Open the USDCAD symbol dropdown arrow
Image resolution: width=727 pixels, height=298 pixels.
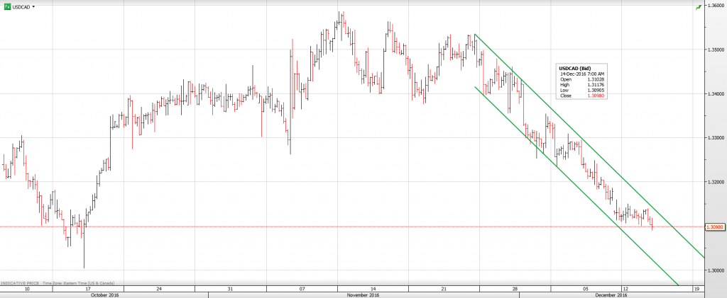click(x=33, y=6)
